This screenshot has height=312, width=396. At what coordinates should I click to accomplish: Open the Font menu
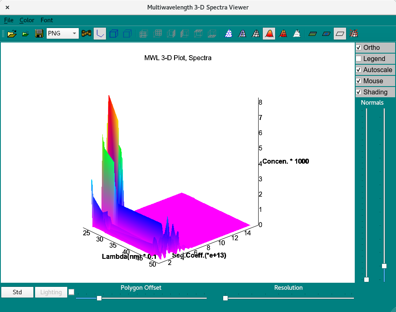point(47,20)
